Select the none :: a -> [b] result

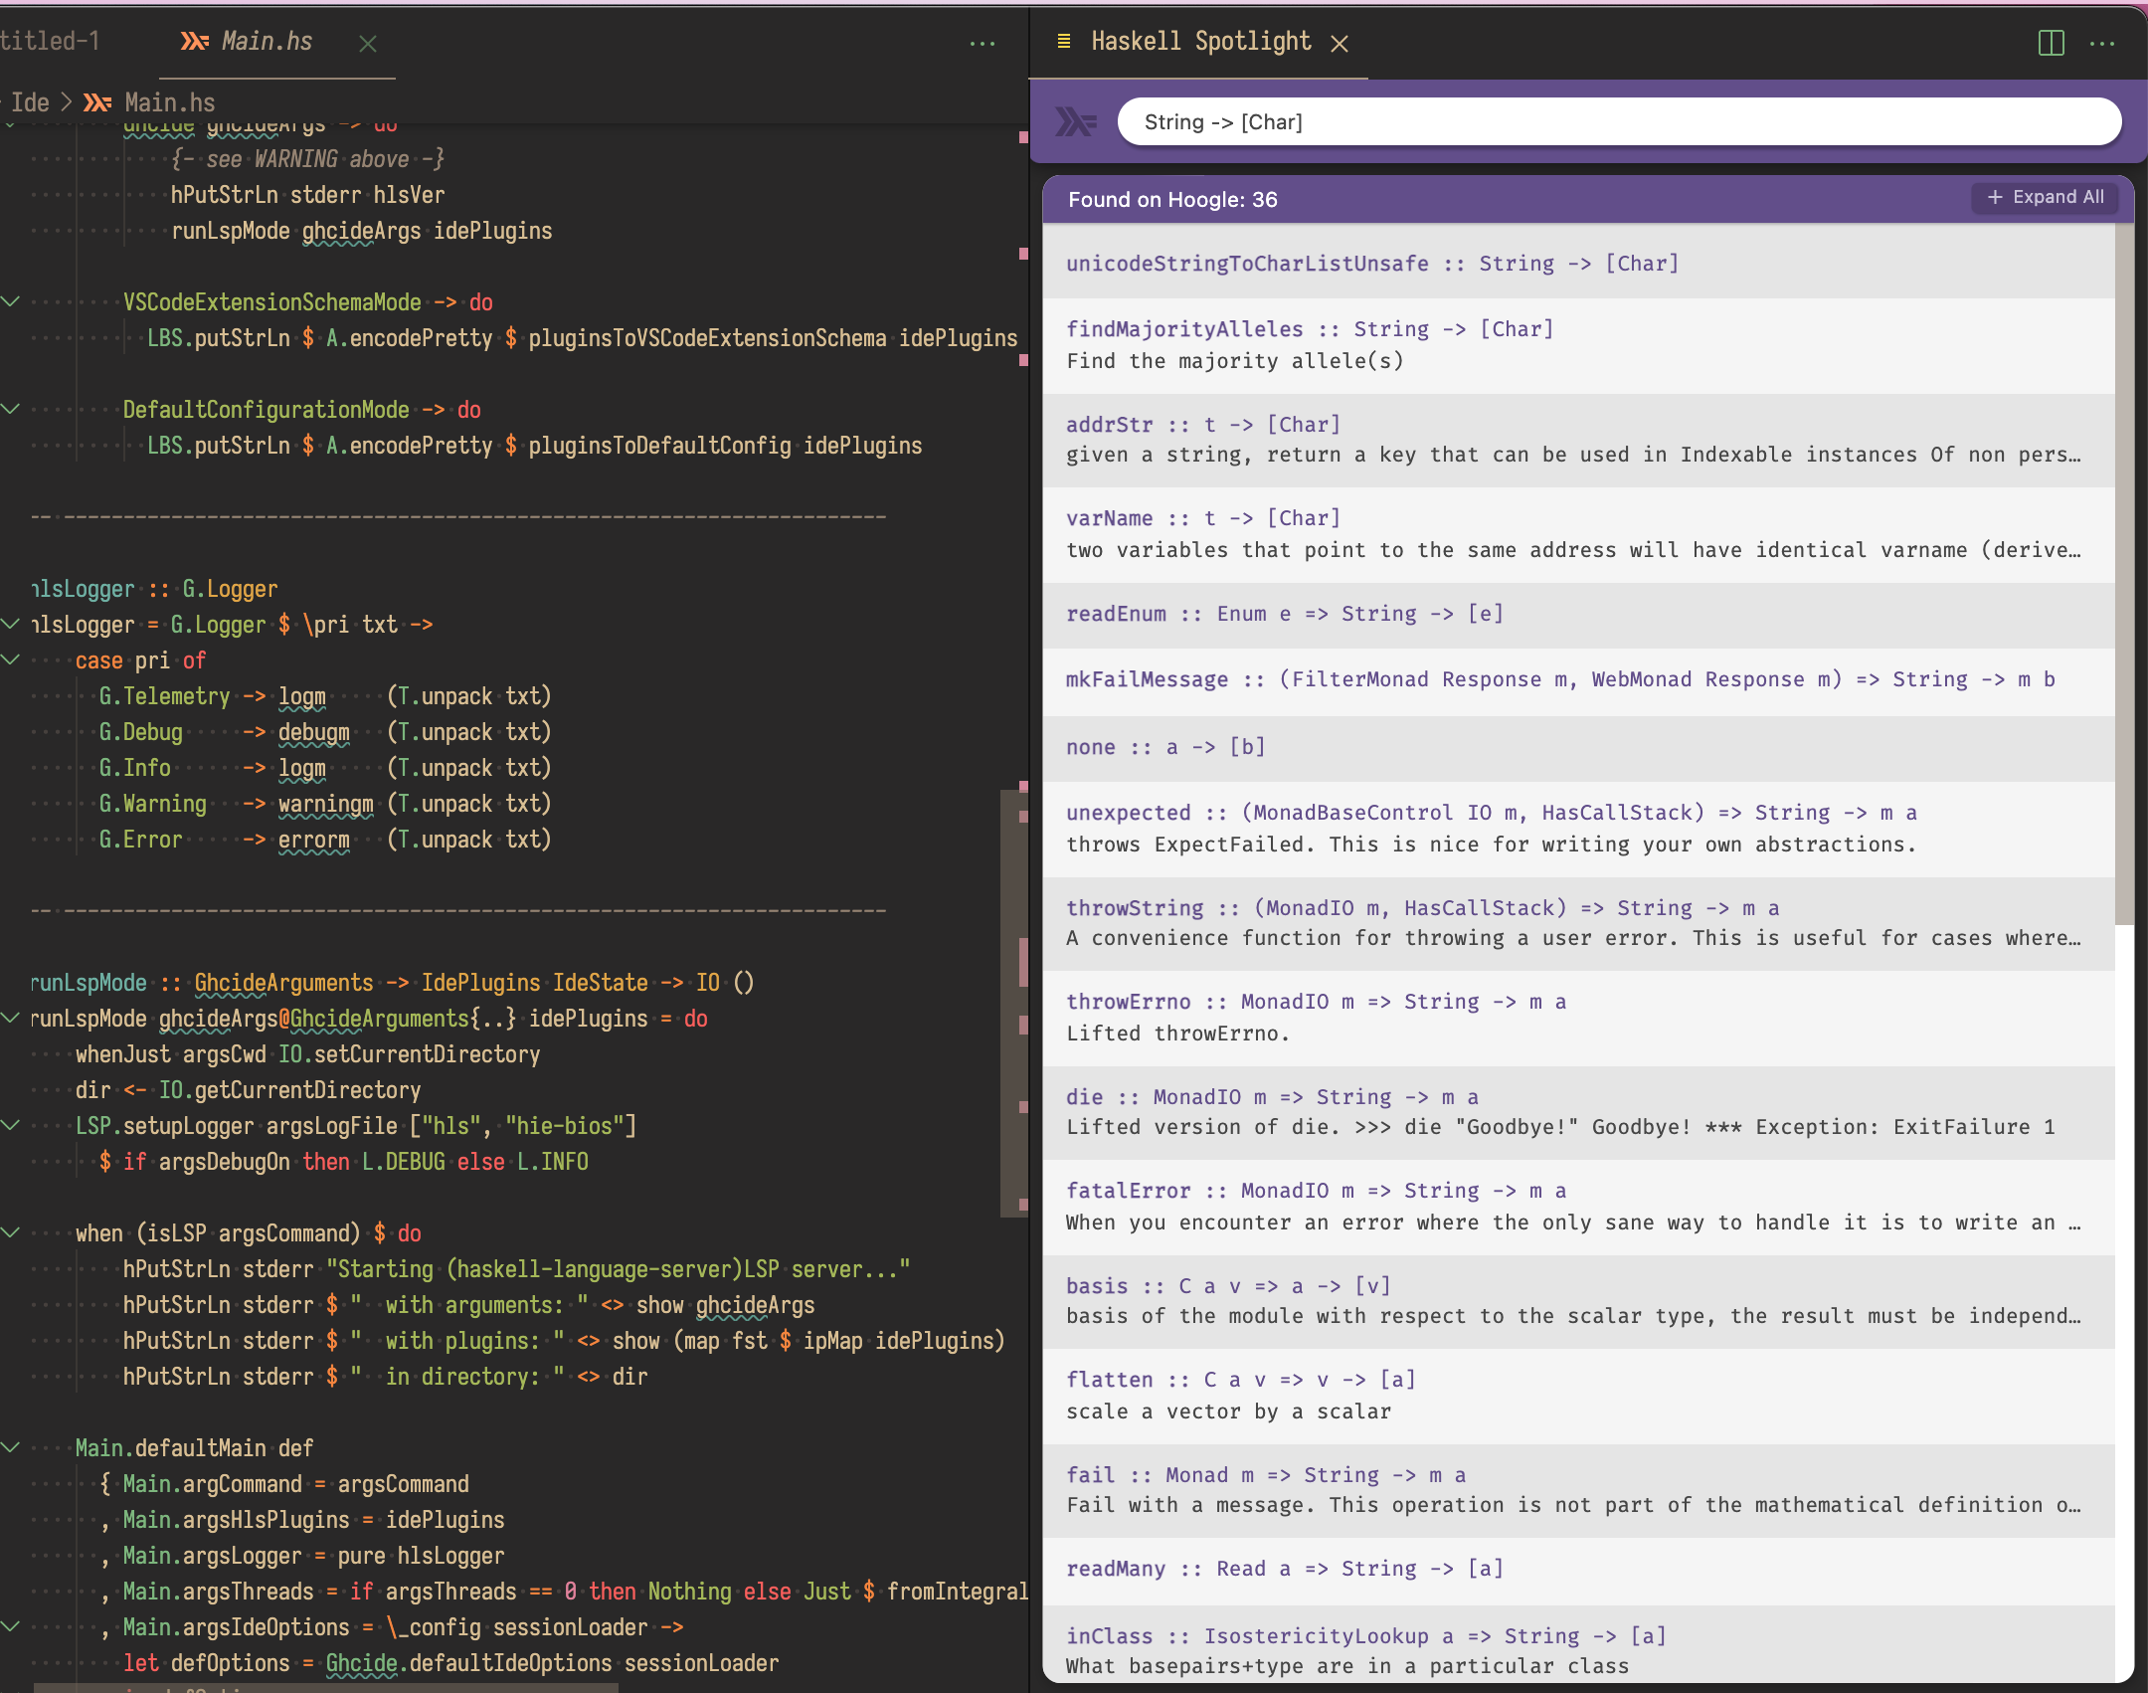[x=1578, y=747]
